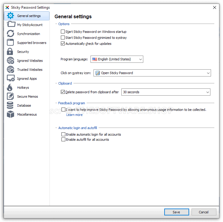Enable automatic login for all accounts
The height and width of the screenshot is (222, 223).
(63, 134)
